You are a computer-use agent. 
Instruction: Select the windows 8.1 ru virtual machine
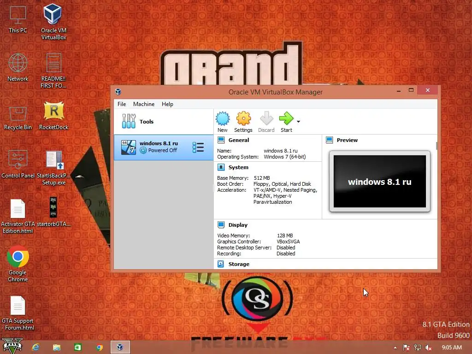tap(164, 147)
